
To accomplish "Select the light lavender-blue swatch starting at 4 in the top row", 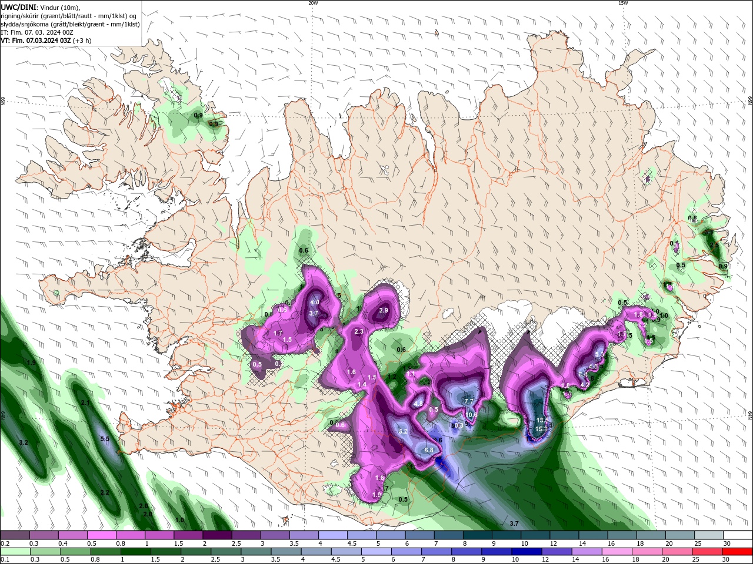I will (333, 535).
